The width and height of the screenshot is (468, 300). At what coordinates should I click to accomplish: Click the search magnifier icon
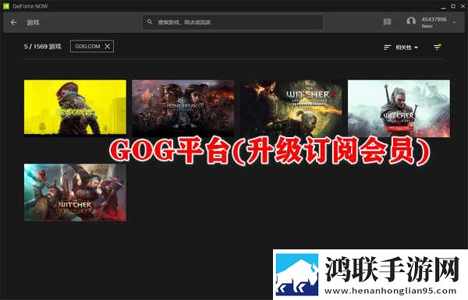click(150, 22)
